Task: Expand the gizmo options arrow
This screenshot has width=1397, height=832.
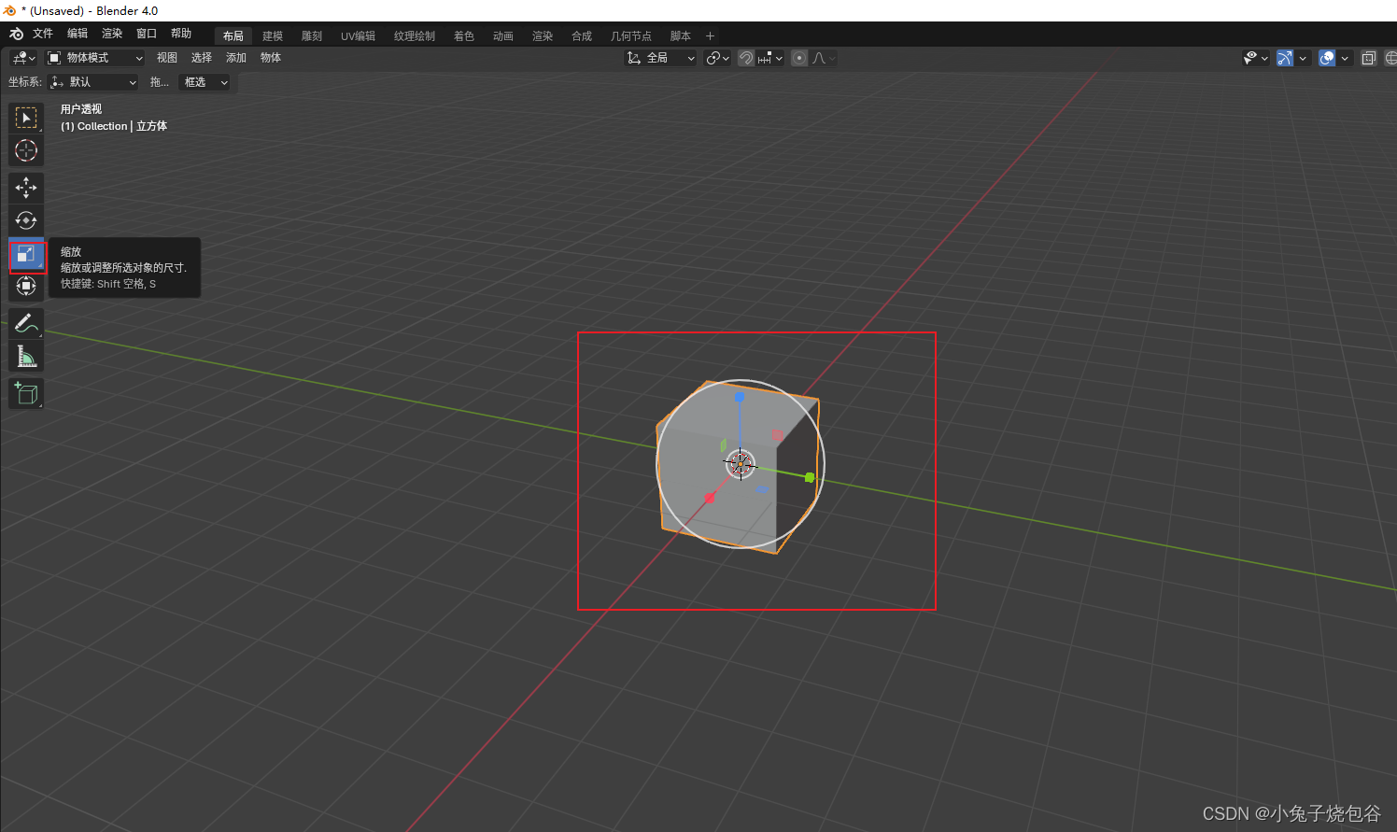Action: coord(1303,58)
